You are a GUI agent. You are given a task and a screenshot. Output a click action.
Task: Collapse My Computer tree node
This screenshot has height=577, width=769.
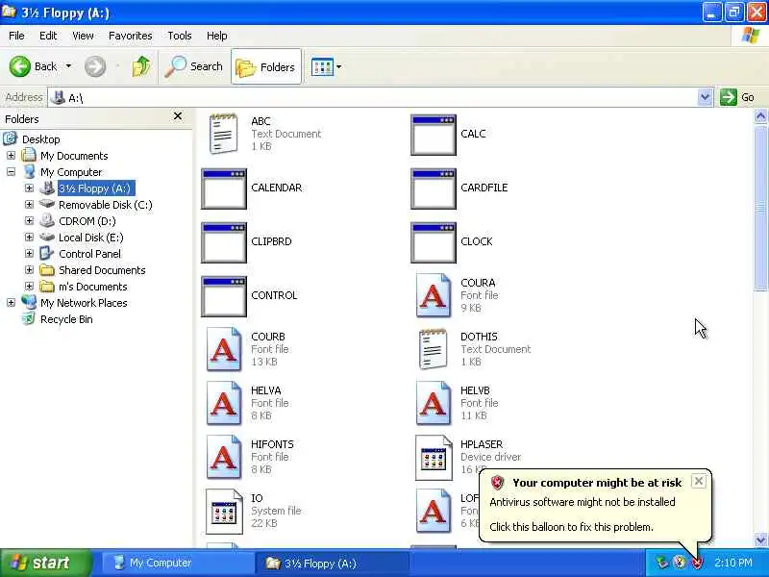coord(11,172)
